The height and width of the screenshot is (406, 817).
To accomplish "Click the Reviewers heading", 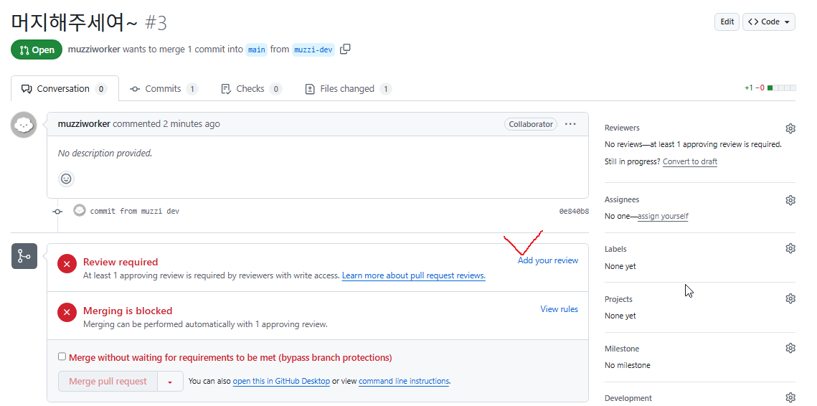I will point(622,128).
